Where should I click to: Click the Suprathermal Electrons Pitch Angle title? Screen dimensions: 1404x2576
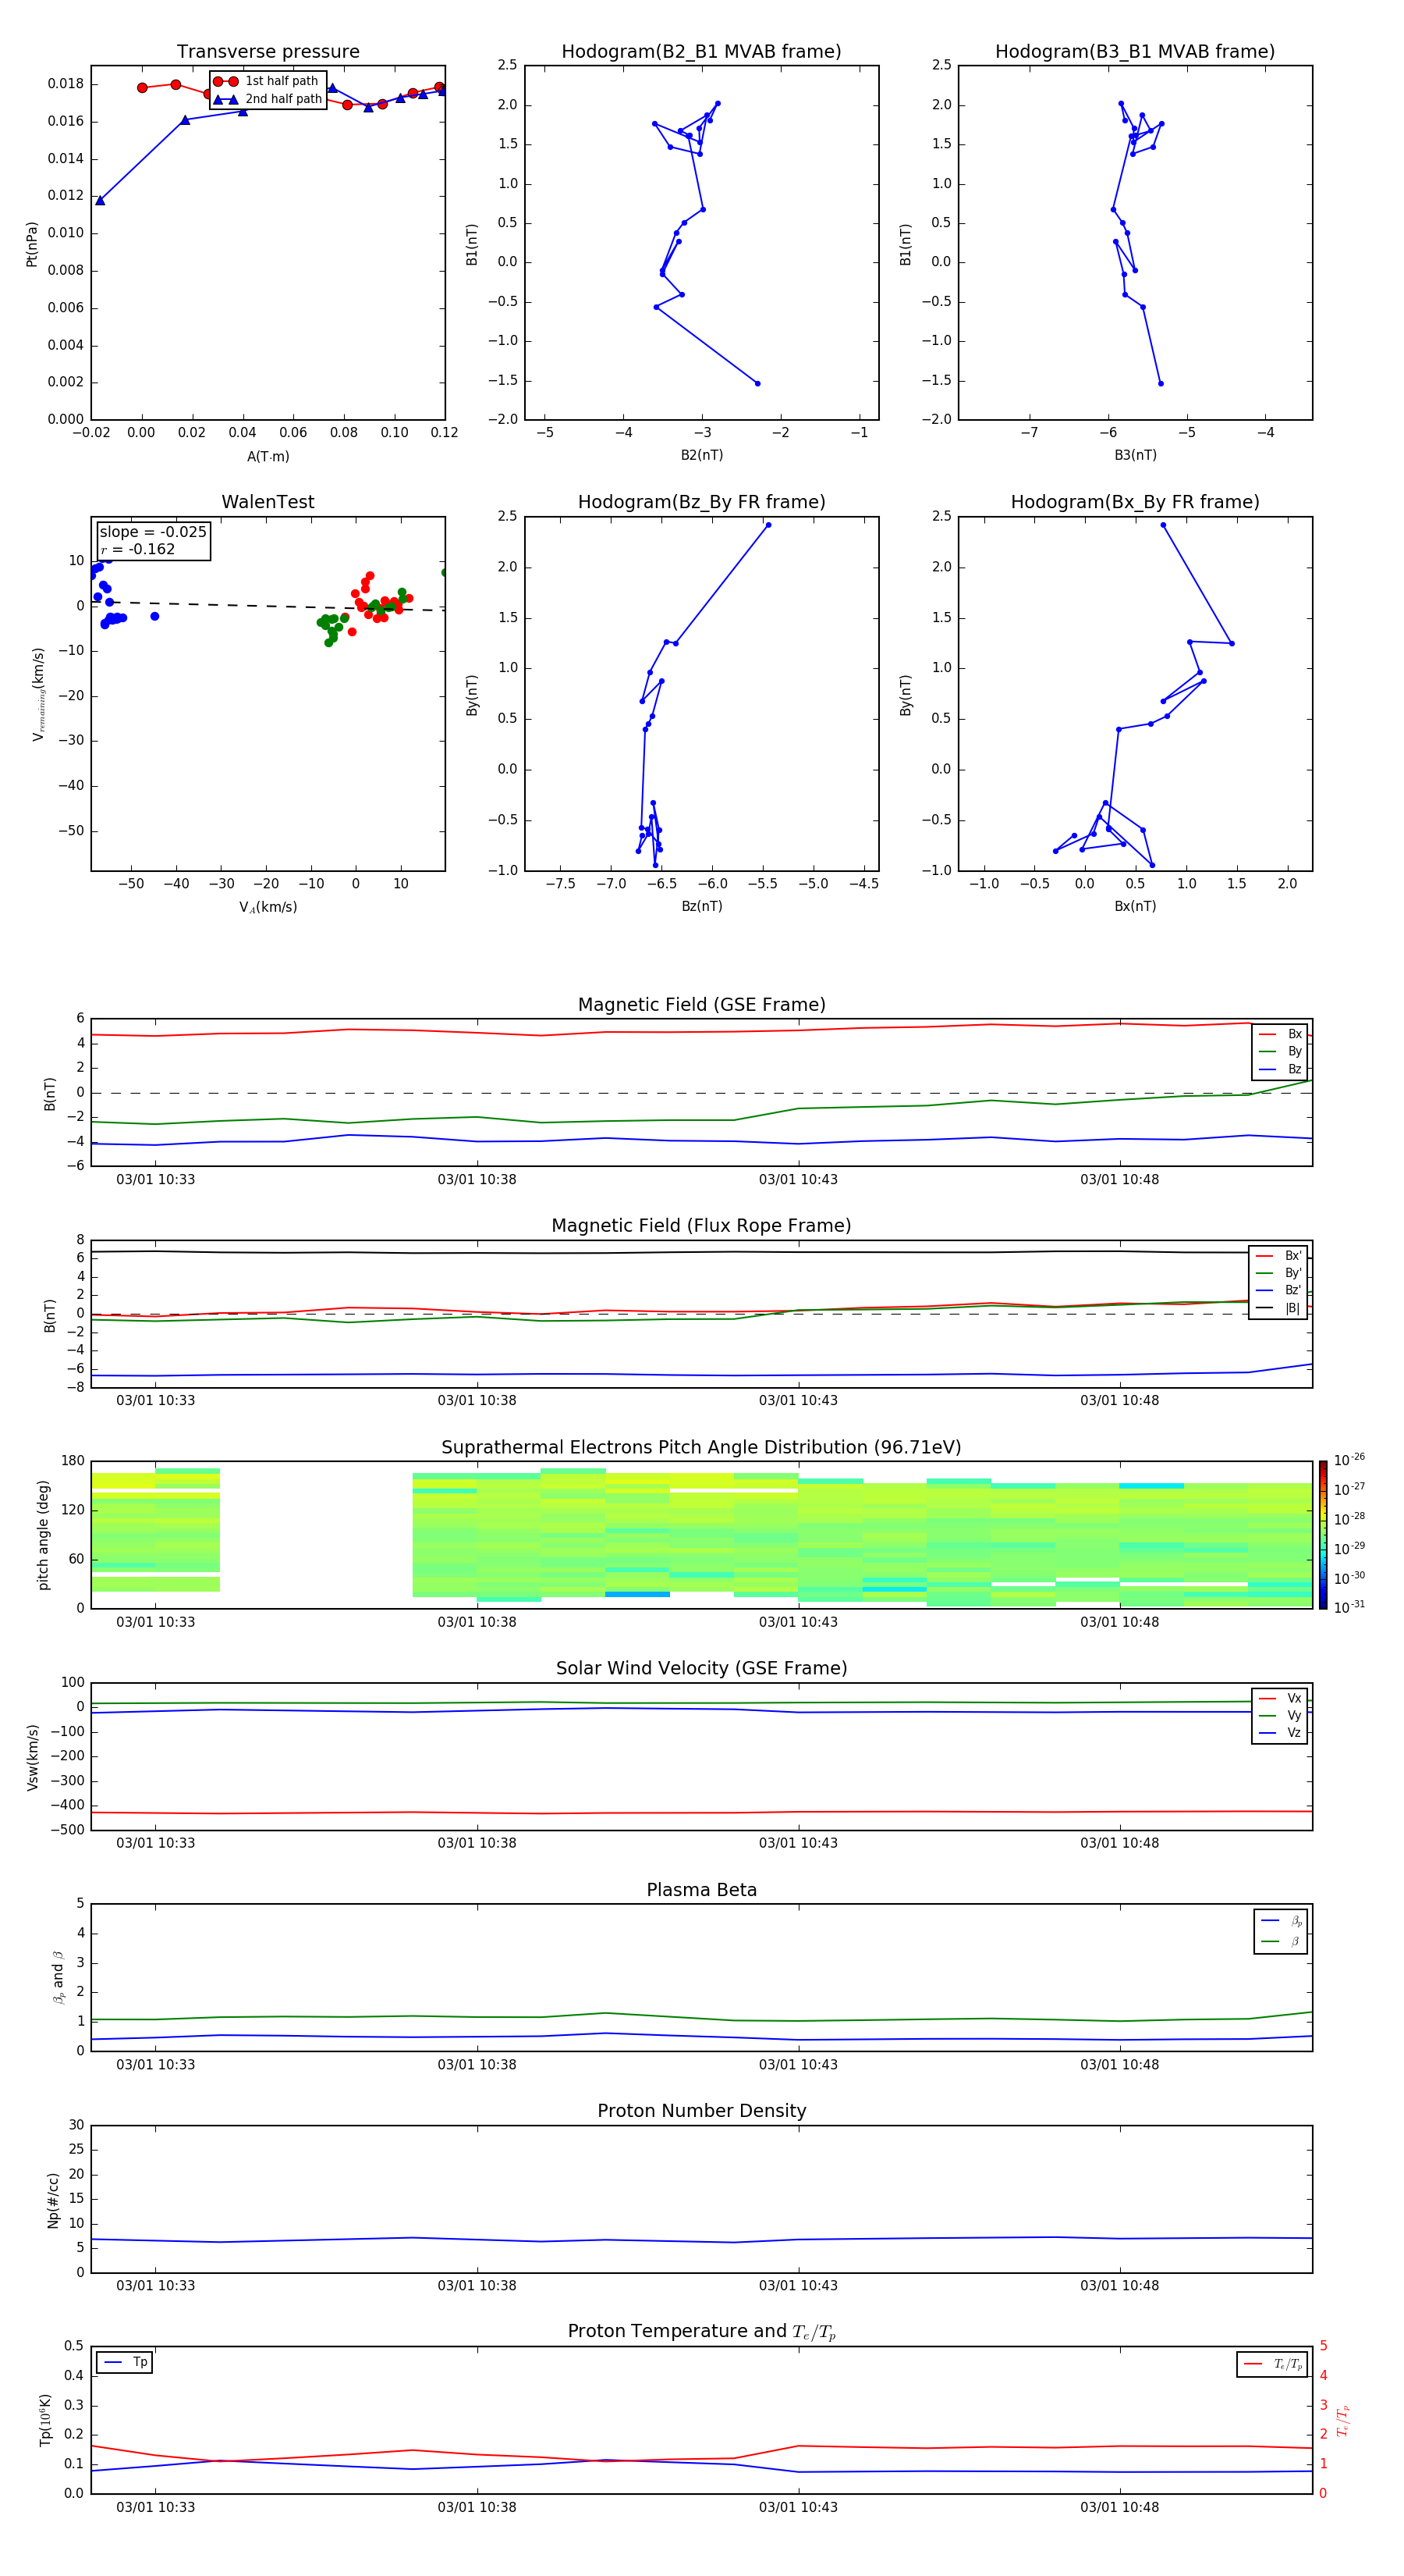point(701,1447)
